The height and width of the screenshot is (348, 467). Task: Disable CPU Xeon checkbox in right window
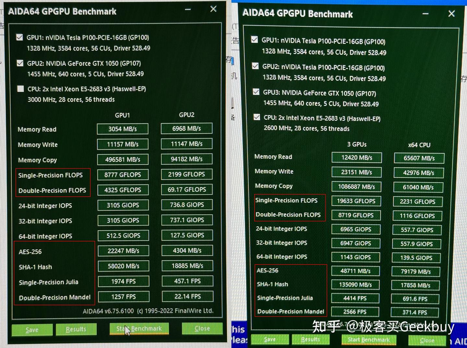coord(257,117)
